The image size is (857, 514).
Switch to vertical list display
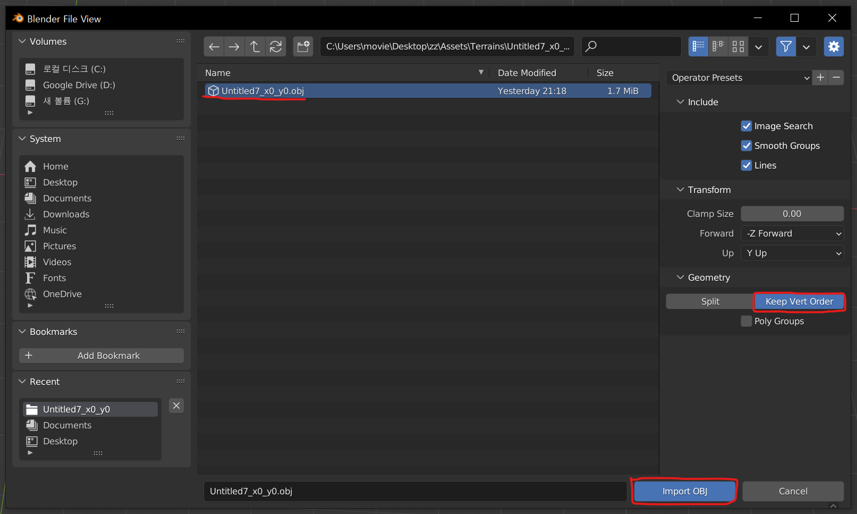click(x=698, y=47)
